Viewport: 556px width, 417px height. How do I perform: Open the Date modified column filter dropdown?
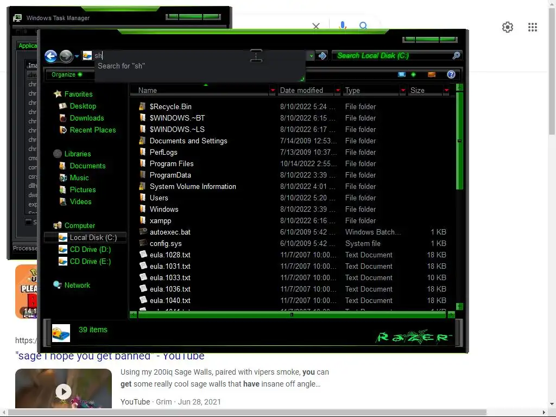338,91
